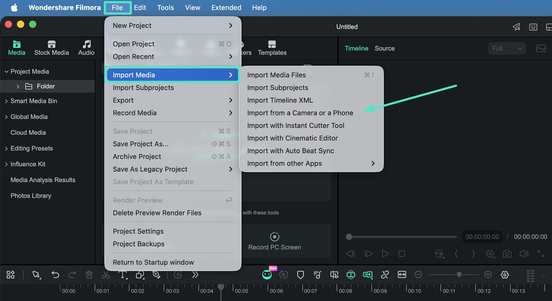Open the aspect ratio 9:16 selector
552x301 pixels.
coord(439,254)
